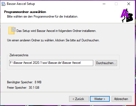
Task: Click the Programmordner auswählen heading
Action: [x=25, y=12]
